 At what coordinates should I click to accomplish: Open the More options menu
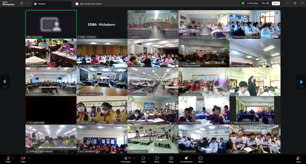click(200, 159)
